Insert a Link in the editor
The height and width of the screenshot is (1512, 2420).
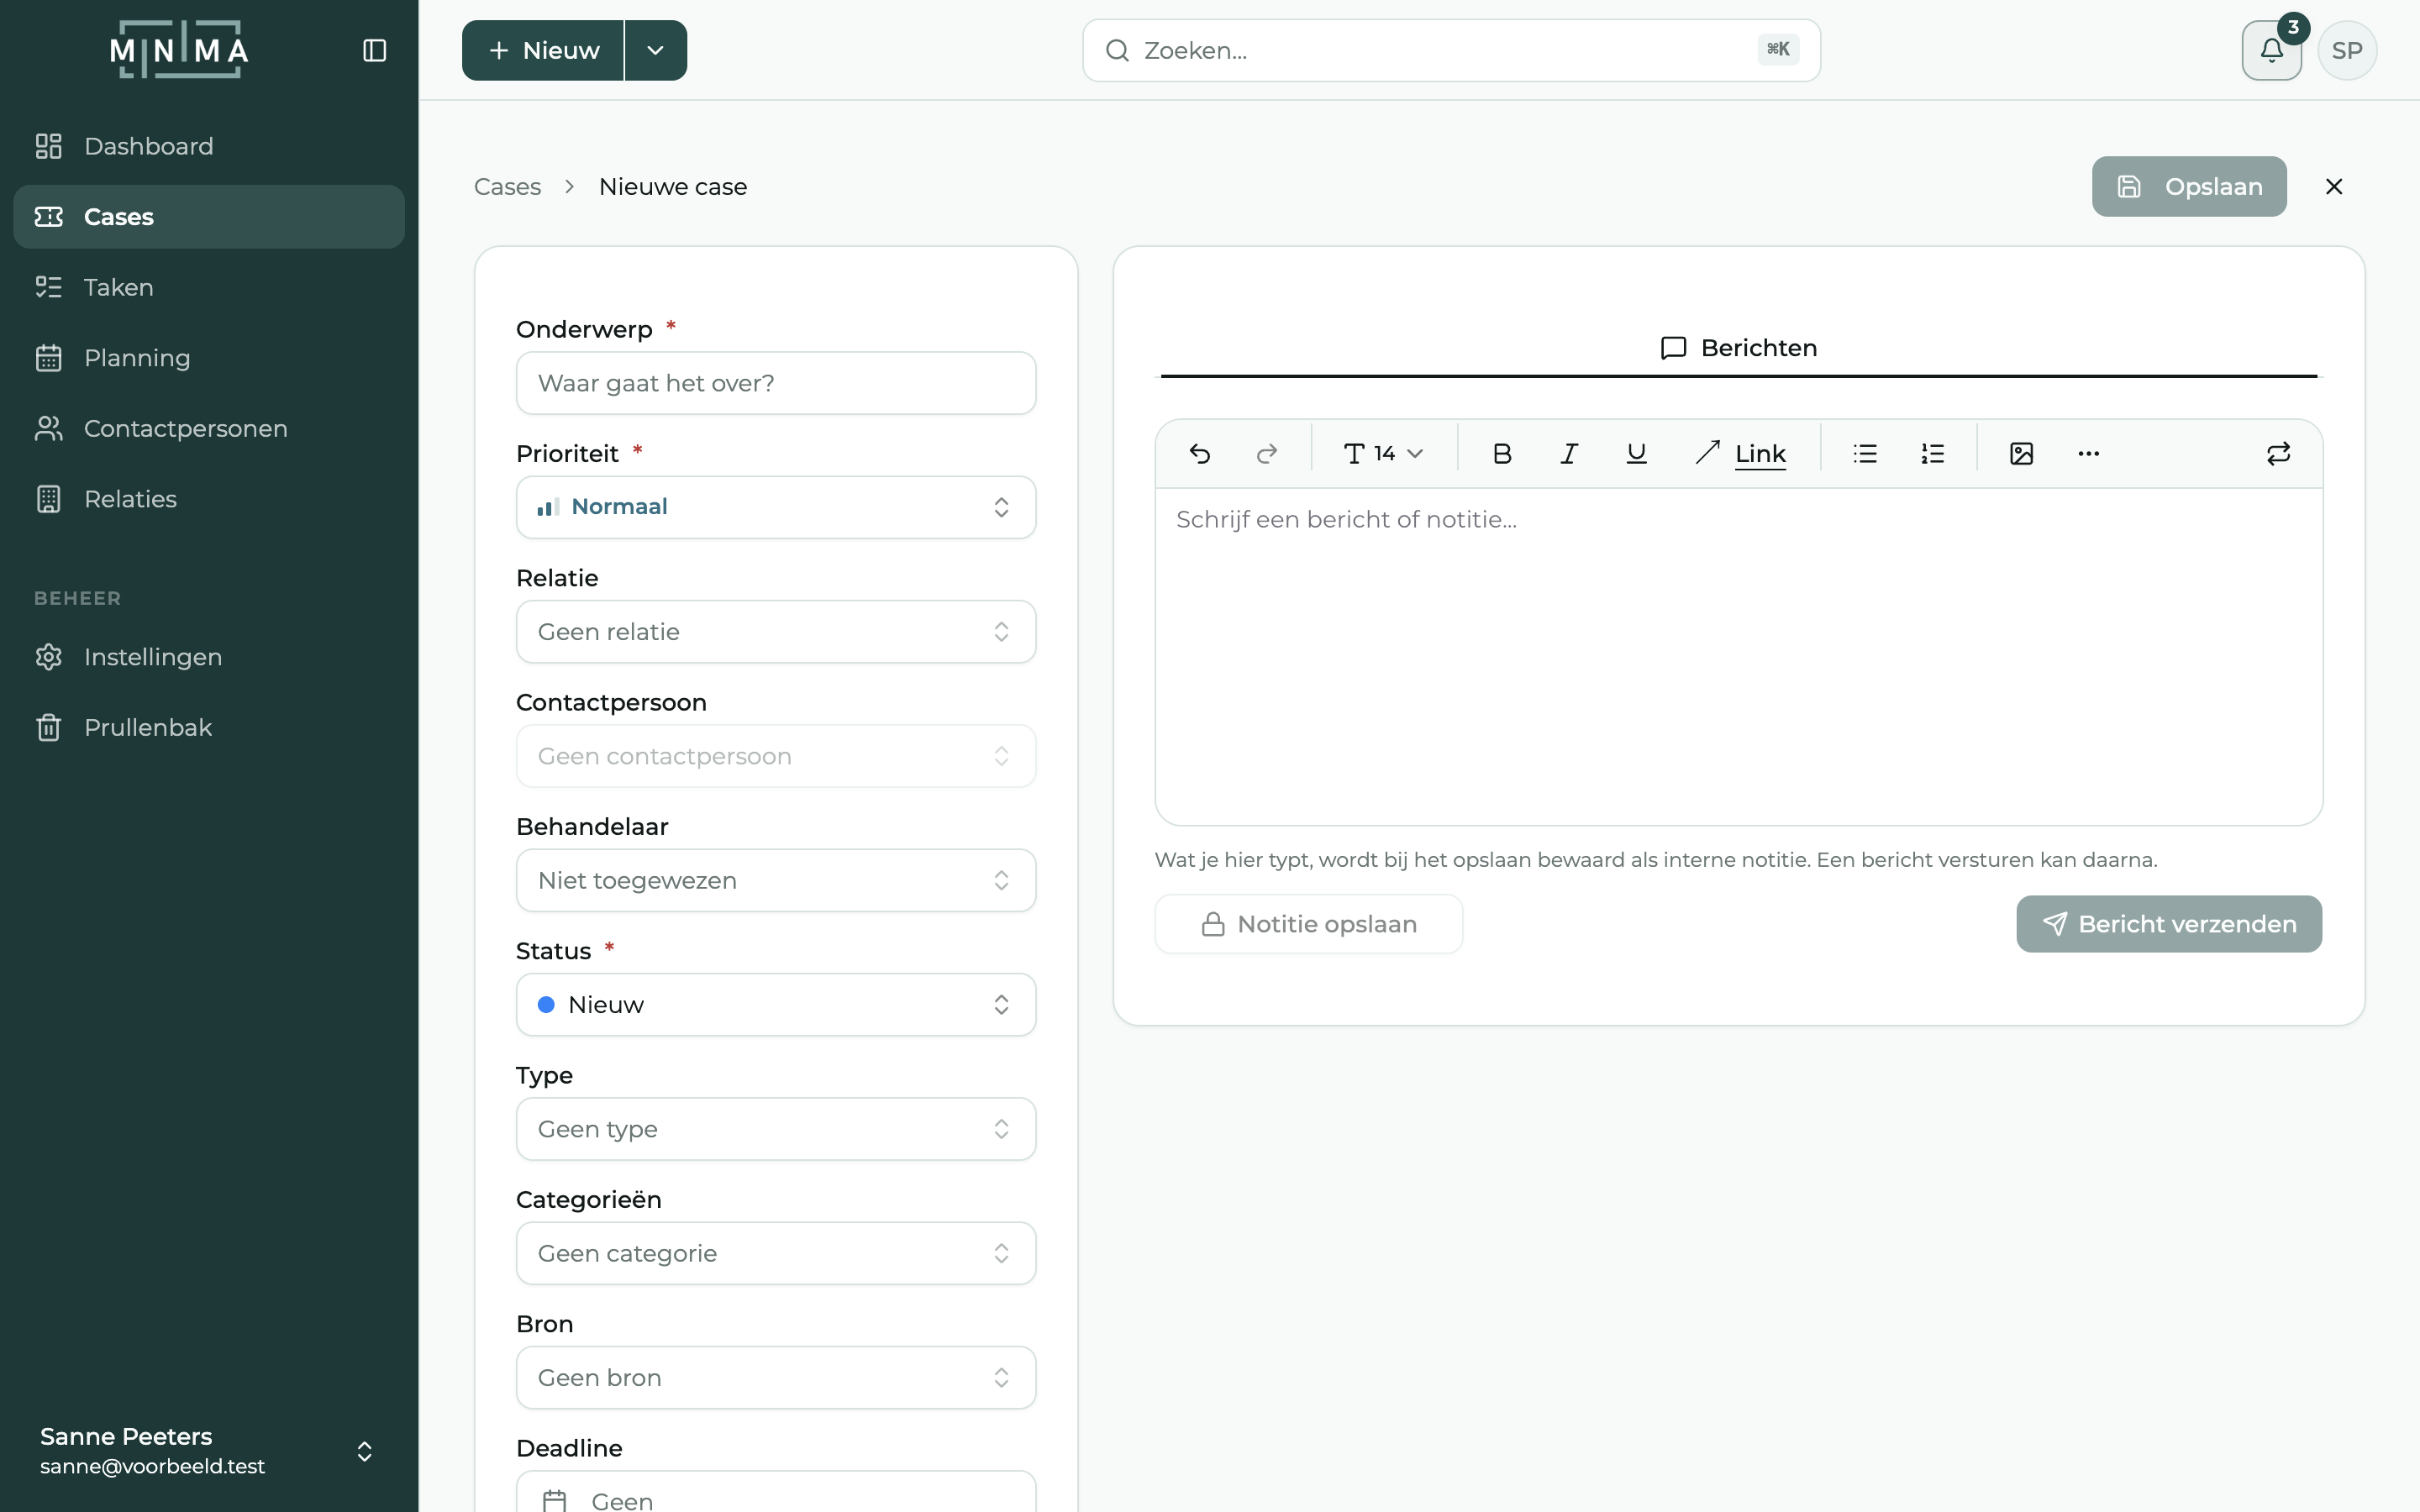(x=1740, y=454)
